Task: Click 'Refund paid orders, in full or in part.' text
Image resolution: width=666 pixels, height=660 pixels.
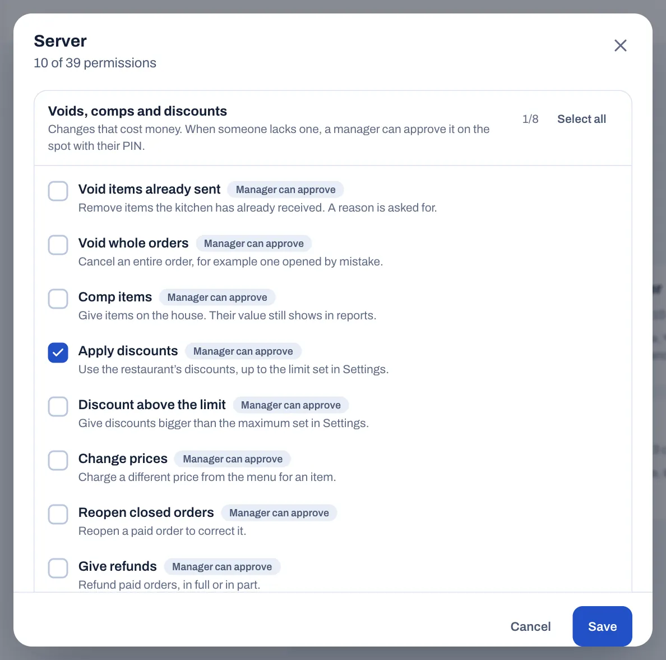Action: (169, 585)
